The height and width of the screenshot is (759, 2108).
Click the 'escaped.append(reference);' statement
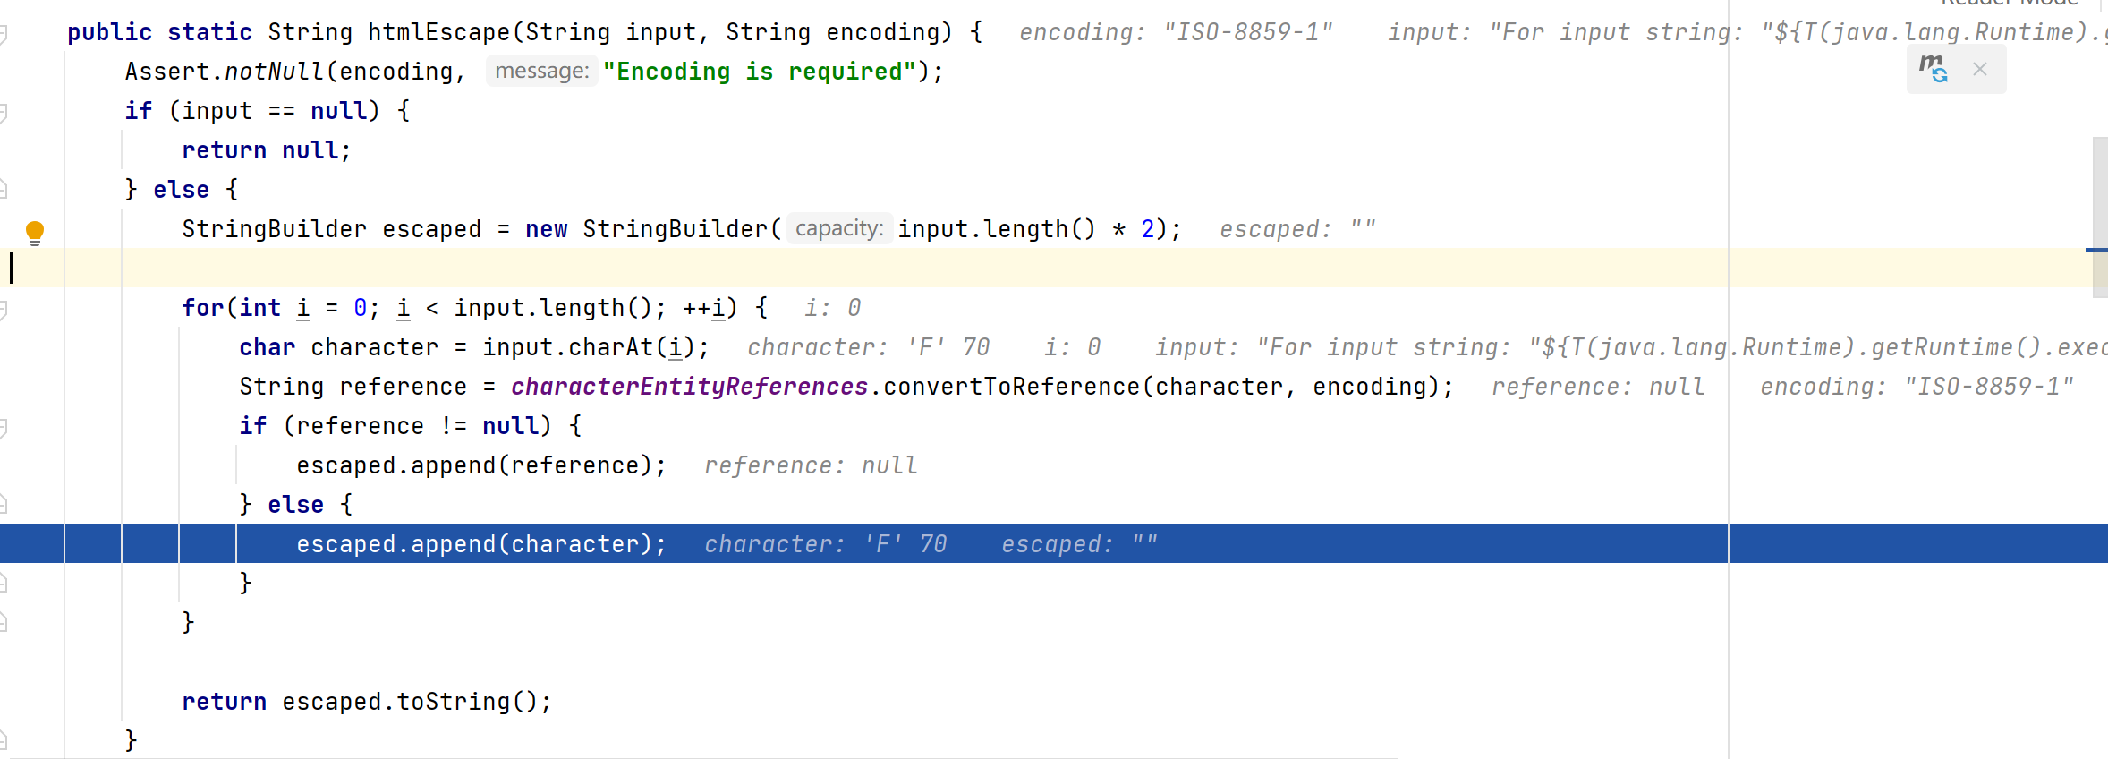coord(481,465)
